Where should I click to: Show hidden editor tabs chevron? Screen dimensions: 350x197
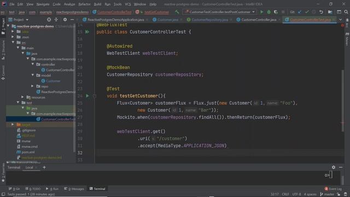pos(340,20)
